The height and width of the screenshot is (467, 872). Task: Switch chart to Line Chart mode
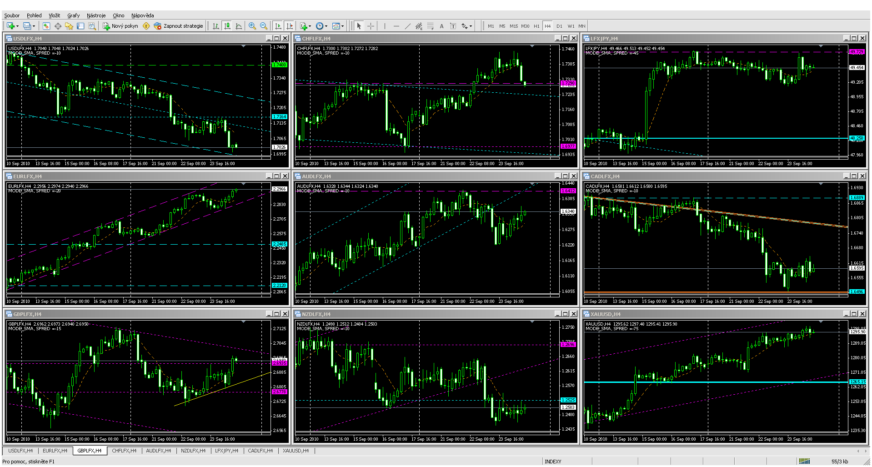tap(239, 26)
